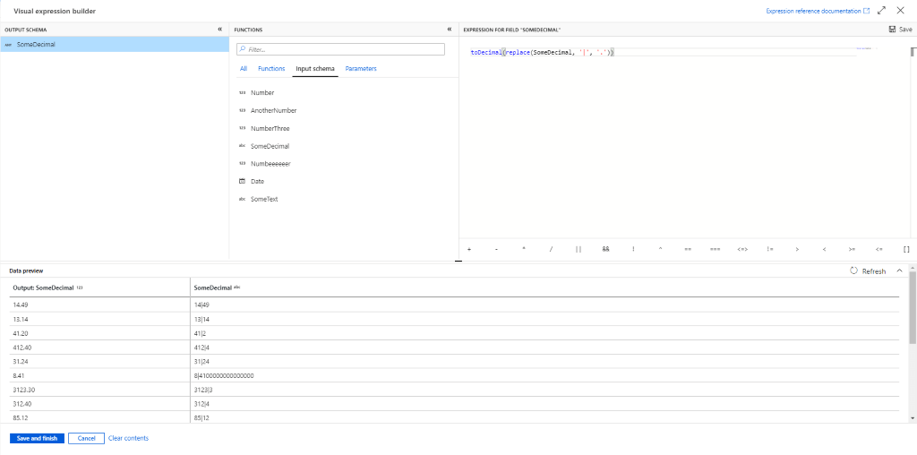This screenshot has width=917, height=455.
Task: Click the functions Filter input field
Action: (x=340, y=50)
